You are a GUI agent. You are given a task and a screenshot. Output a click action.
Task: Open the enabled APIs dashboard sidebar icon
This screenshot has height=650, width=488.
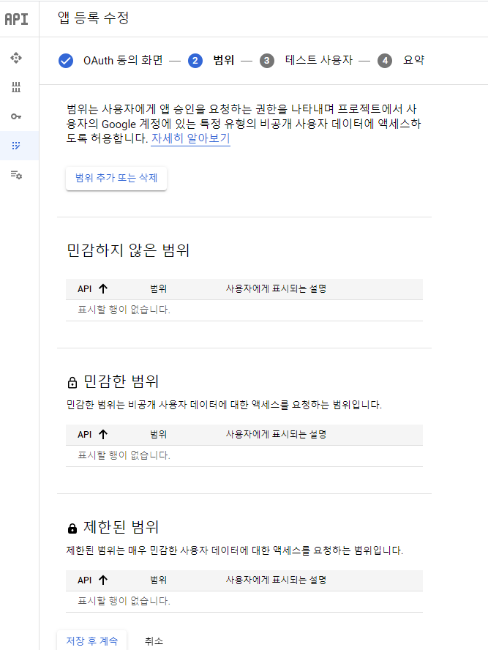coord(16,58)
